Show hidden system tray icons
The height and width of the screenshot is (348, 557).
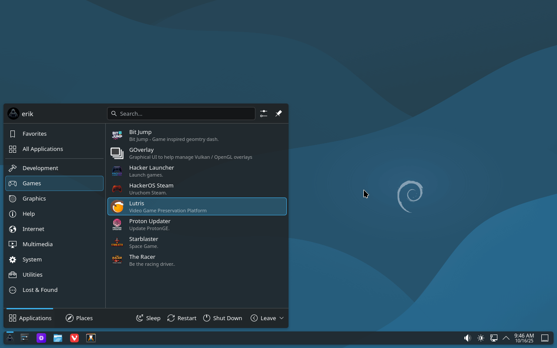click(506, 338)
